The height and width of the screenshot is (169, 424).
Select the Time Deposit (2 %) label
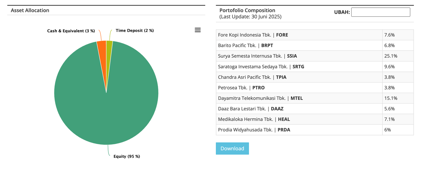point(135,30)
